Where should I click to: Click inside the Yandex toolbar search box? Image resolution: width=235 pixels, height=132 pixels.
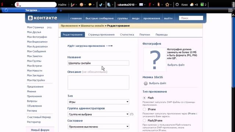point(36,5)
